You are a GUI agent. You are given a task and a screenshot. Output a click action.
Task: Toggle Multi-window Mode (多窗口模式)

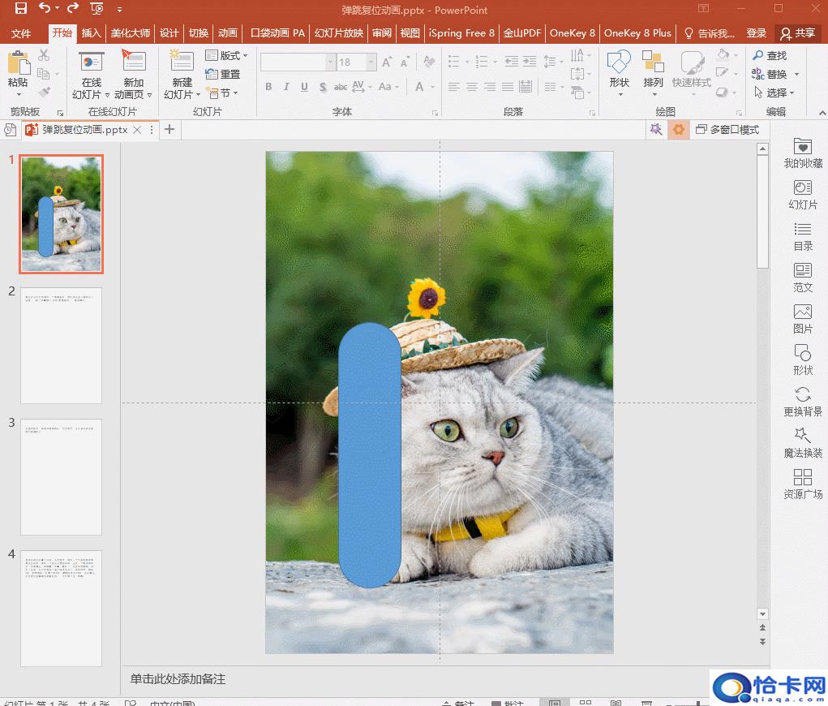tap(727, 130)
